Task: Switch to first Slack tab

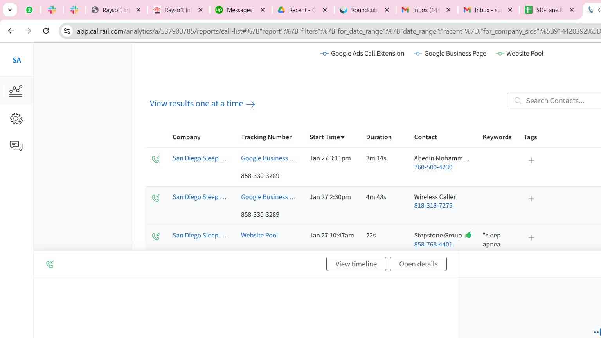Action: (52, 10)
